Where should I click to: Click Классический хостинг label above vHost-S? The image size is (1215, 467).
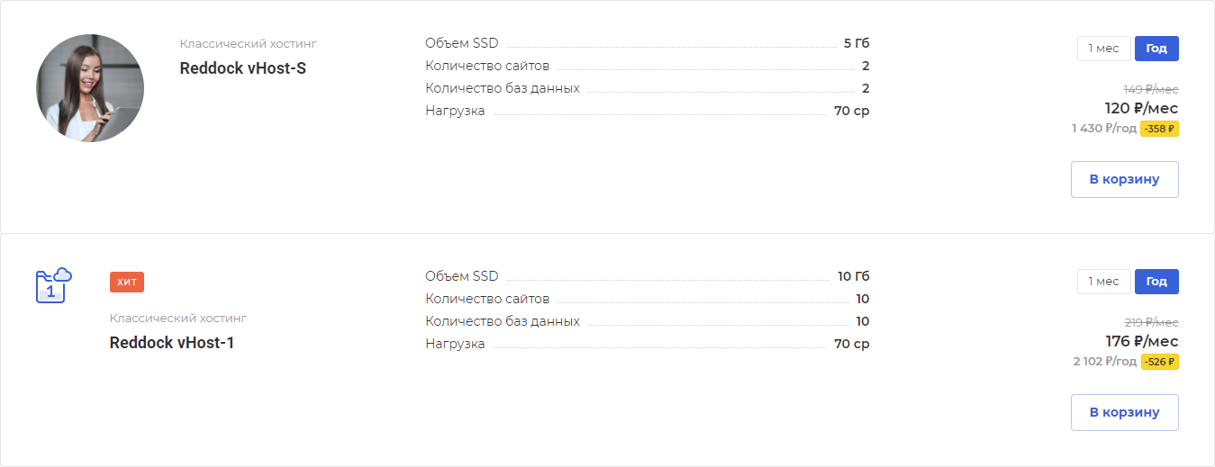(249, 43)
